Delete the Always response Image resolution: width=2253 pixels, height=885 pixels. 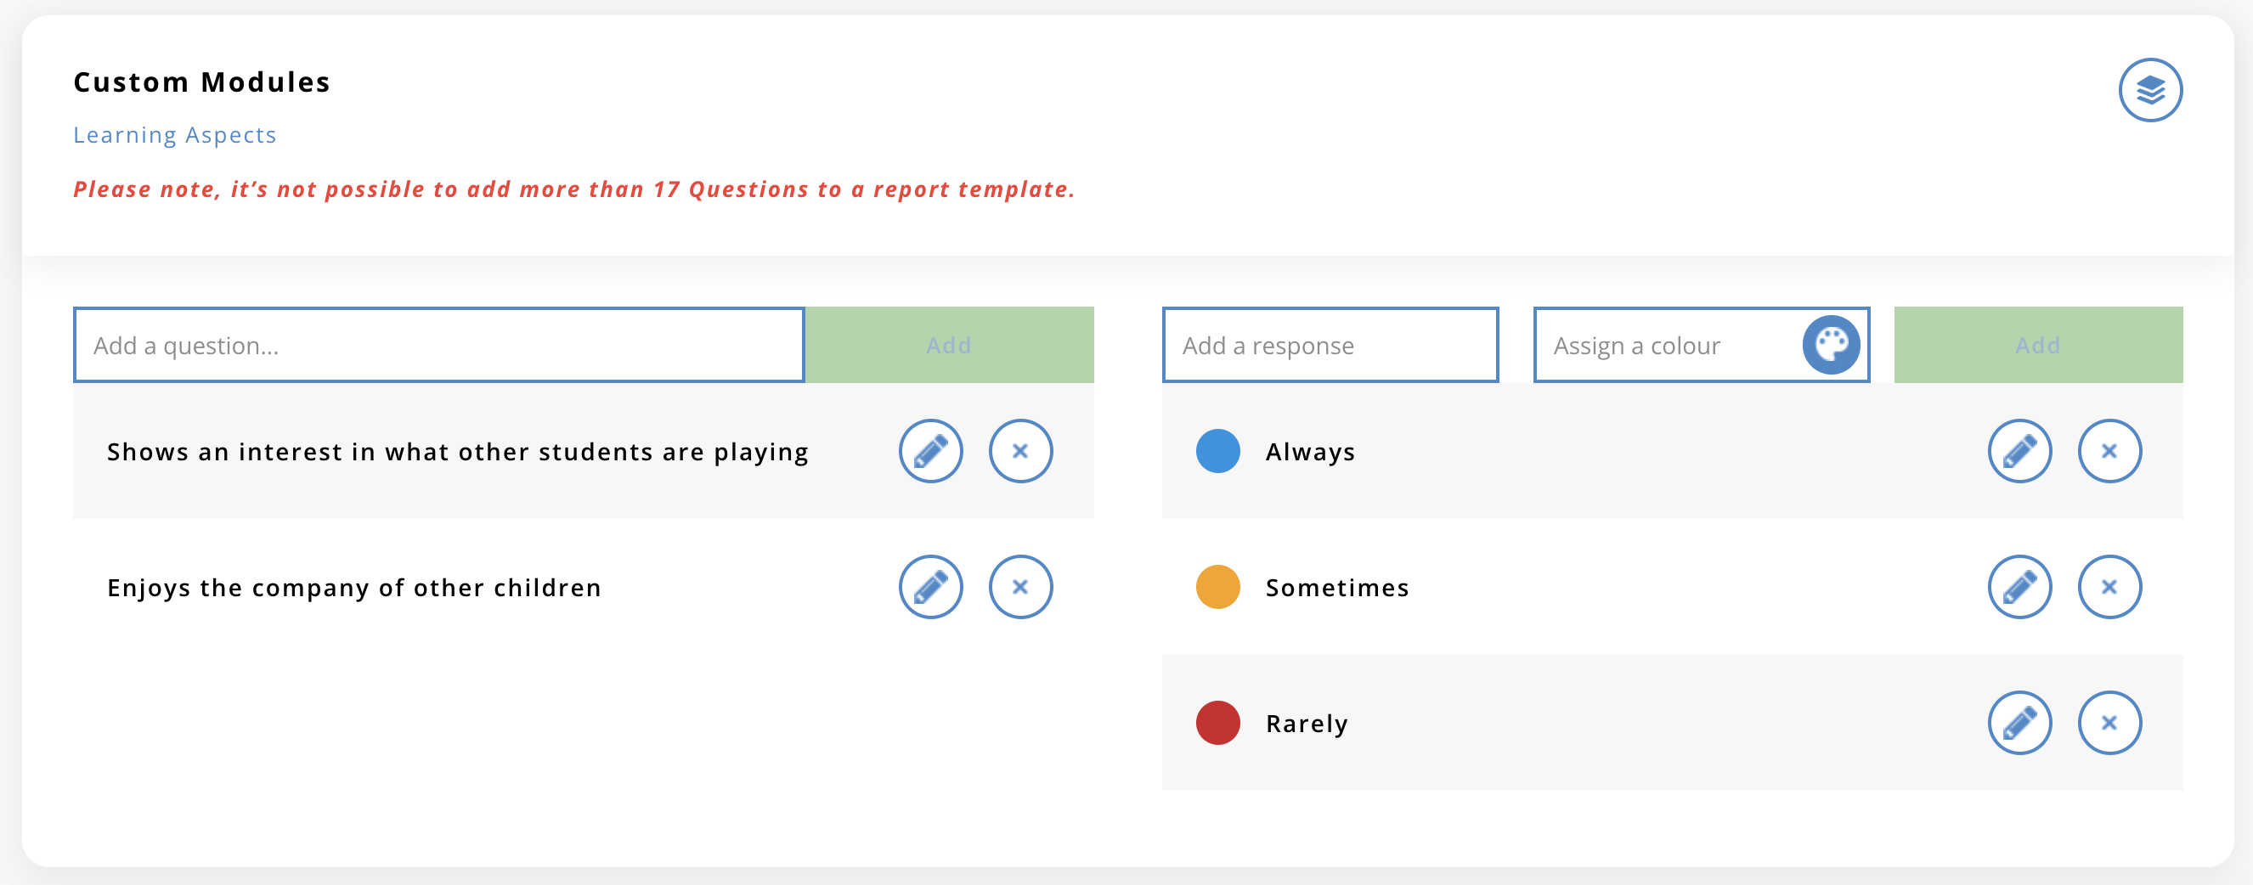pos(2109,451)
